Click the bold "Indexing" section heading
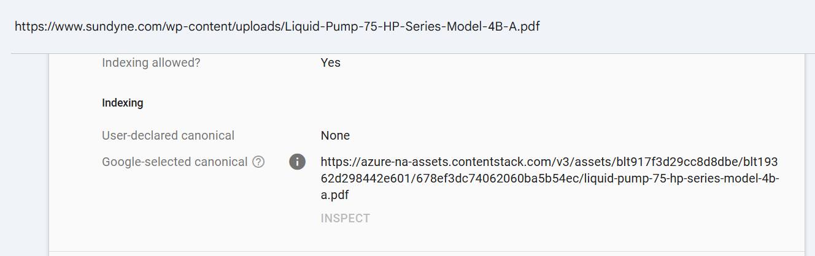Viewport: 815px width, 256px height. pyautogui.click(x=122, y=103)
